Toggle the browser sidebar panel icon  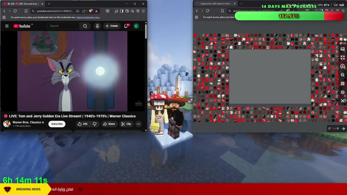click(121, 11)
